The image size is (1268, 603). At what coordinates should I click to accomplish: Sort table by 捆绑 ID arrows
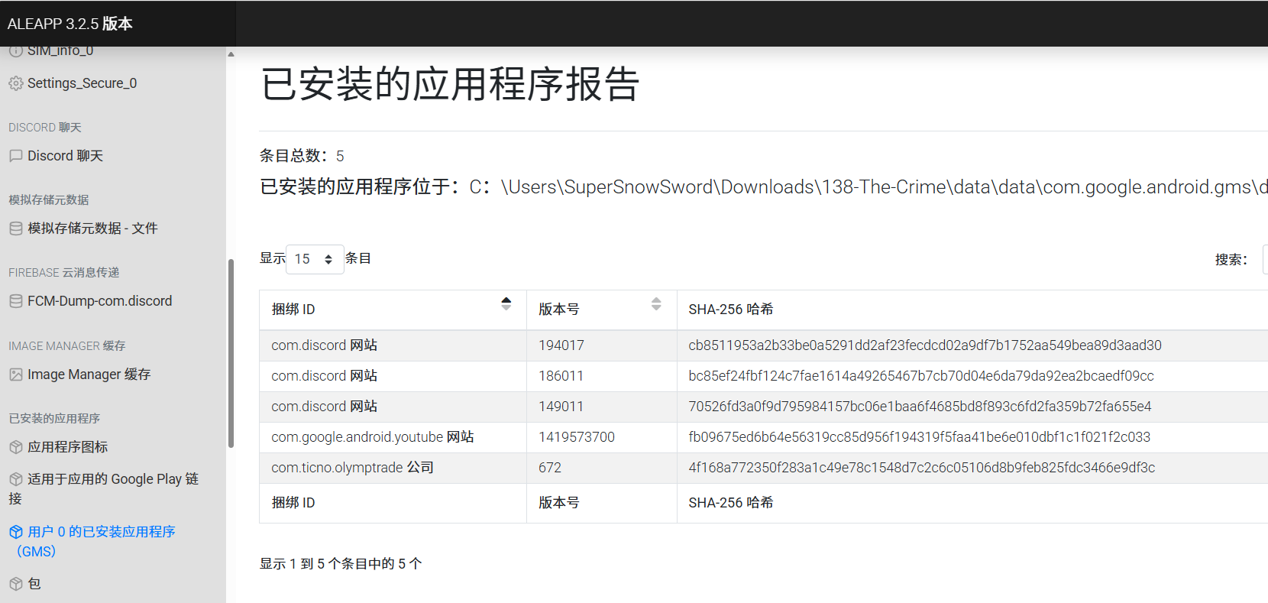[x=506, y=303]
